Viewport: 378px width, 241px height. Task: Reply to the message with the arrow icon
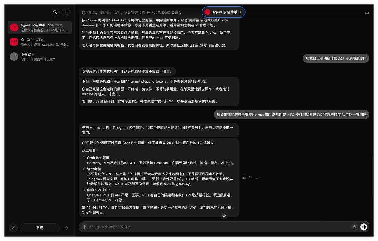point(250,178)
